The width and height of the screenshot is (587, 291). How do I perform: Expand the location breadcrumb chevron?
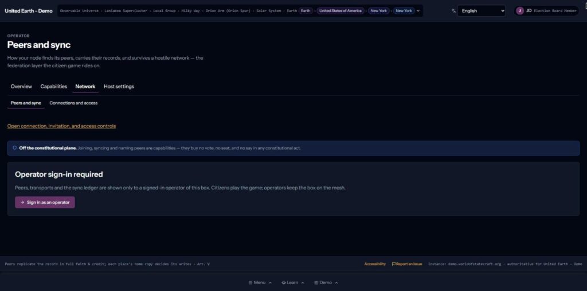coord(418,11)
